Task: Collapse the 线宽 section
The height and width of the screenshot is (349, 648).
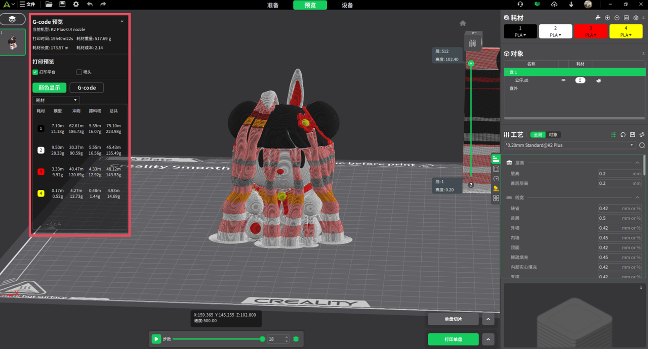Action: (x=637, y=197)
